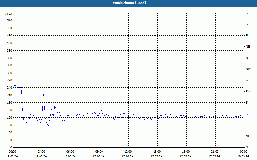Image resolution: width=257 pixels, height=160 pixels.
Task: Select the SW compass direction label
Action: [x=248, y=92]
